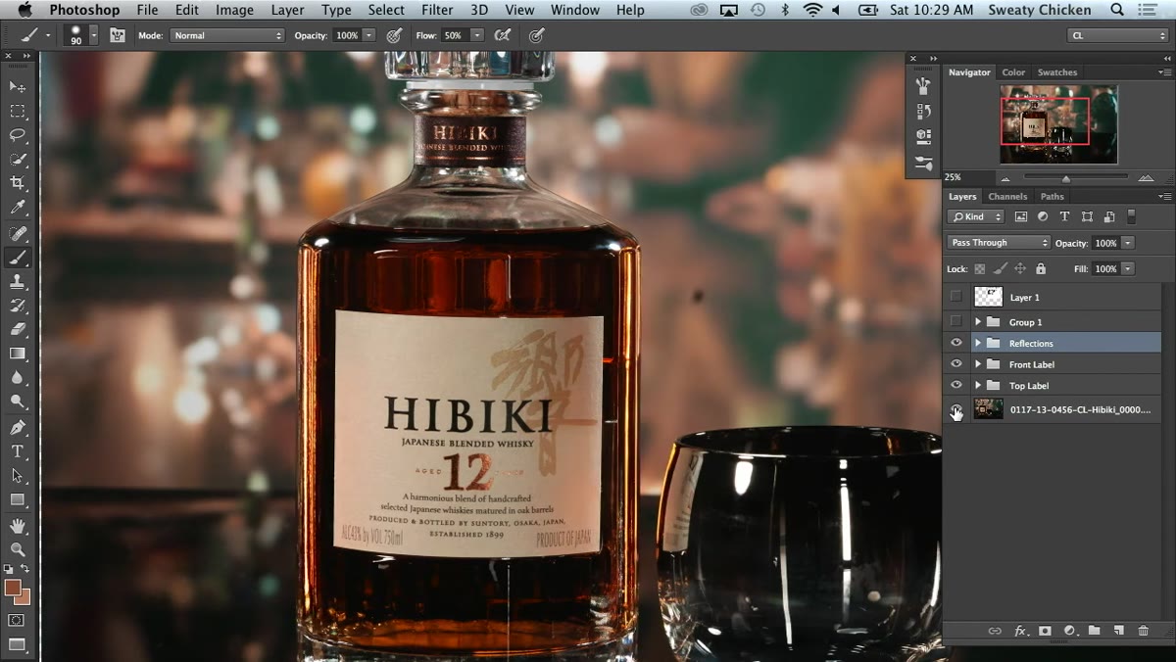Toggle pressure for size icon
The image size is (1176, 662).
pos(536,35)
